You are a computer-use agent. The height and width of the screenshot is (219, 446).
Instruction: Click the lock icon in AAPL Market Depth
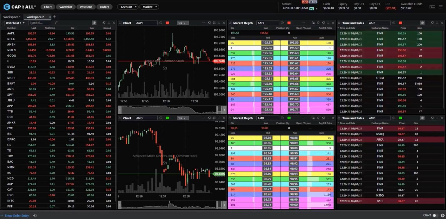point(313,23)
